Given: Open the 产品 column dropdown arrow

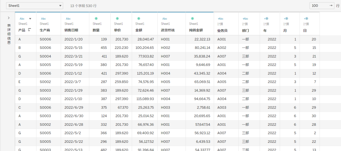Looking at the screenshot, I should point(30,19).
